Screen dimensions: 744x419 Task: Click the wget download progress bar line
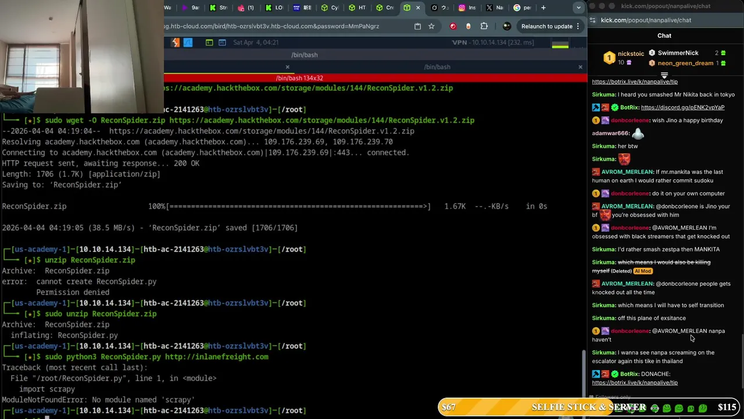274,206
